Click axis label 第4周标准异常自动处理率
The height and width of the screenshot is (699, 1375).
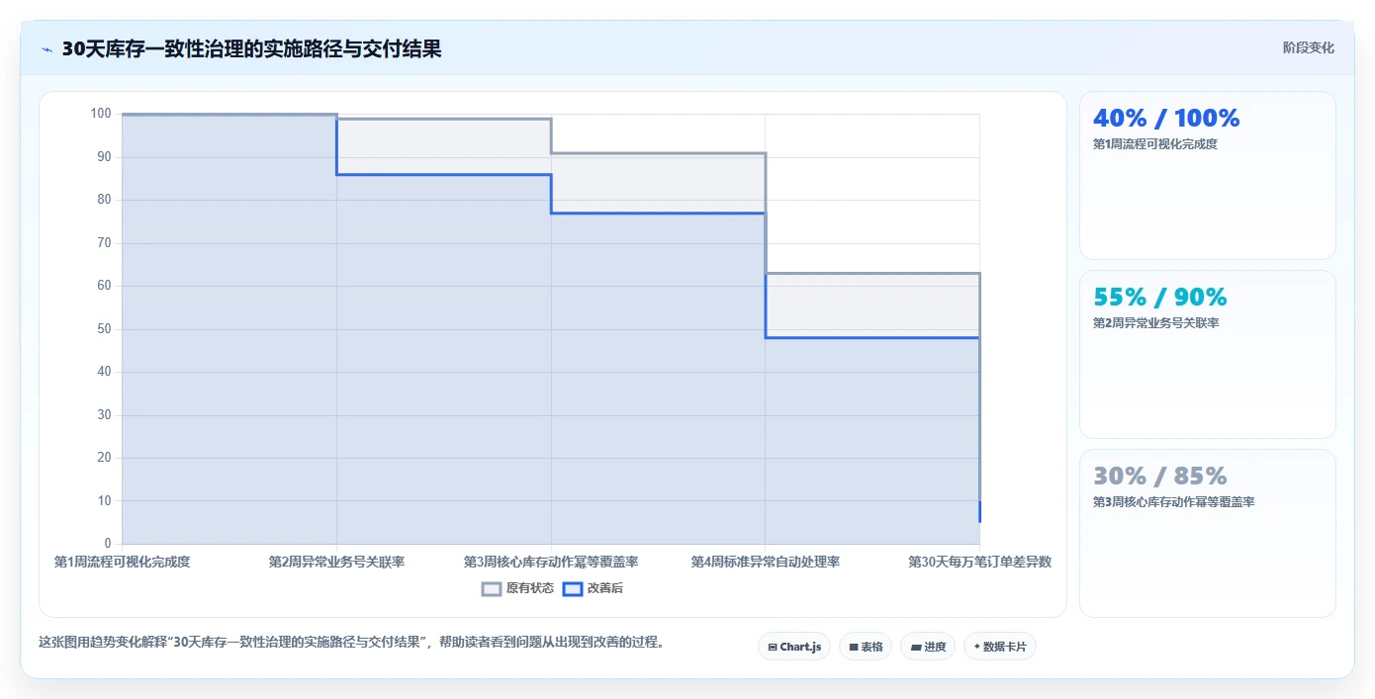click(x=766, y=562)
